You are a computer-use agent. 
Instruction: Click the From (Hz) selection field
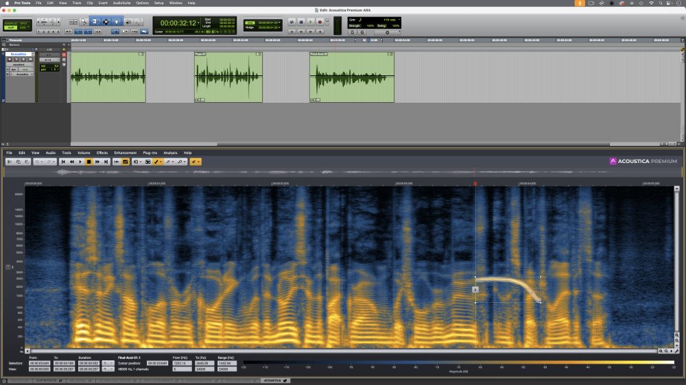182,363
